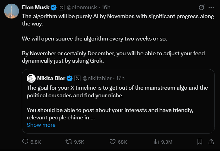This screenshot has width=220, height=151.
Task: Open Nikita Bier's profile picture
Action: [31, 78]
